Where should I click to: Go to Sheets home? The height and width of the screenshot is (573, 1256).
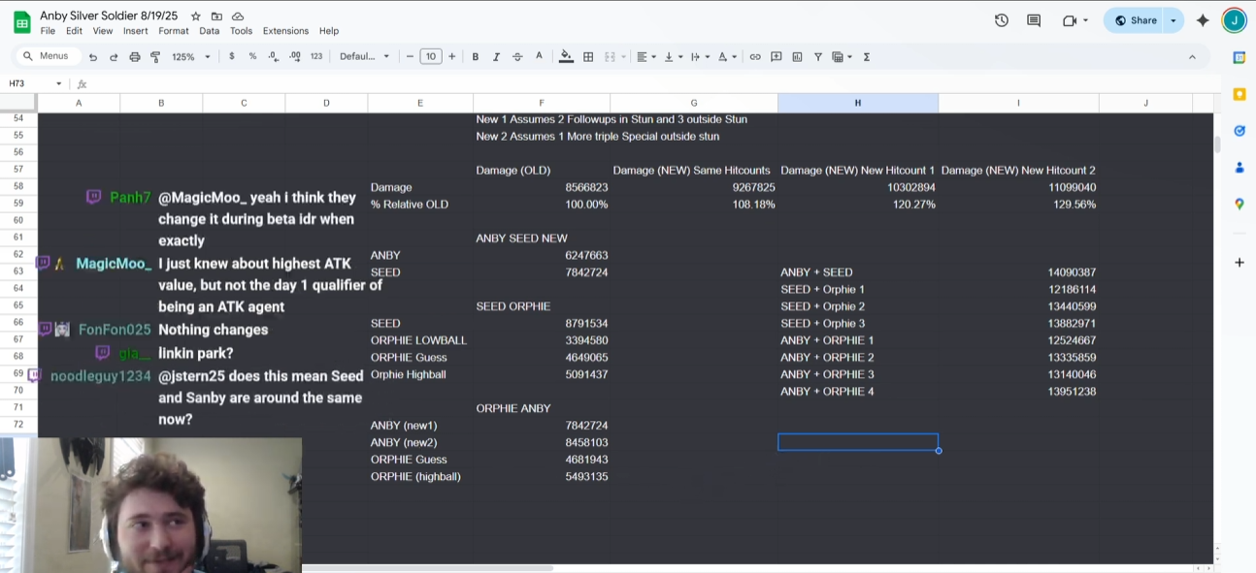21,21
